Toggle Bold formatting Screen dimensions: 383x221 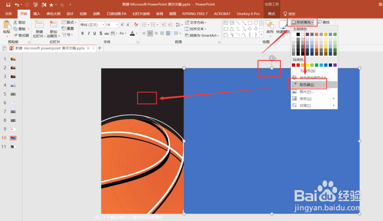point(83,33)
